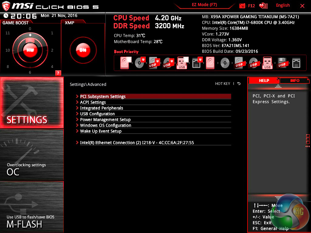Image resolution: width=311 pixels, height=233 pixels.
Task: Click the bottom handle of the help panel
Action: point(278,197)
